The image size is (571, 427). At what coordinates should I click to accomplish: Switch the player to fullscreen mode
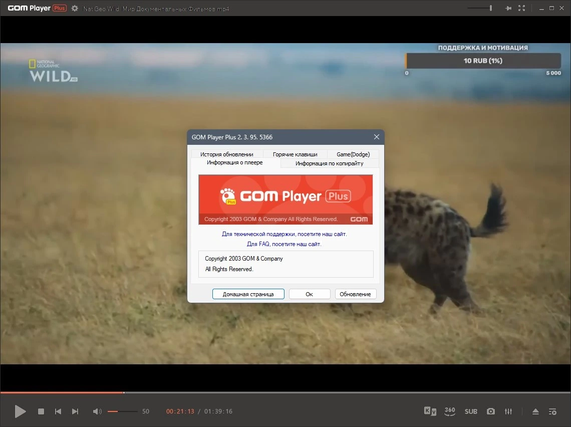pos(522,8)
